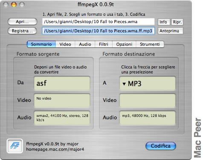Open the MP3 preset dropdown arrow
Viewport: 203px width, 160px height.
124,84
